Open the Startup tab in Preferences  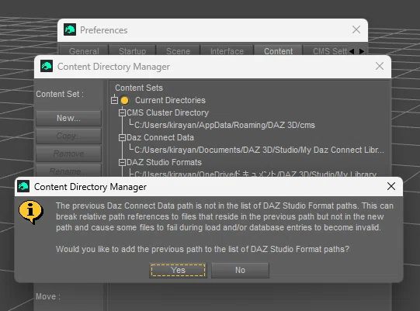(x=132, y=50)
